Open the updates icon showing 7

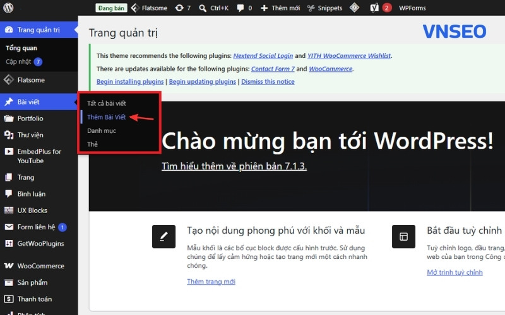coord(179,8)
